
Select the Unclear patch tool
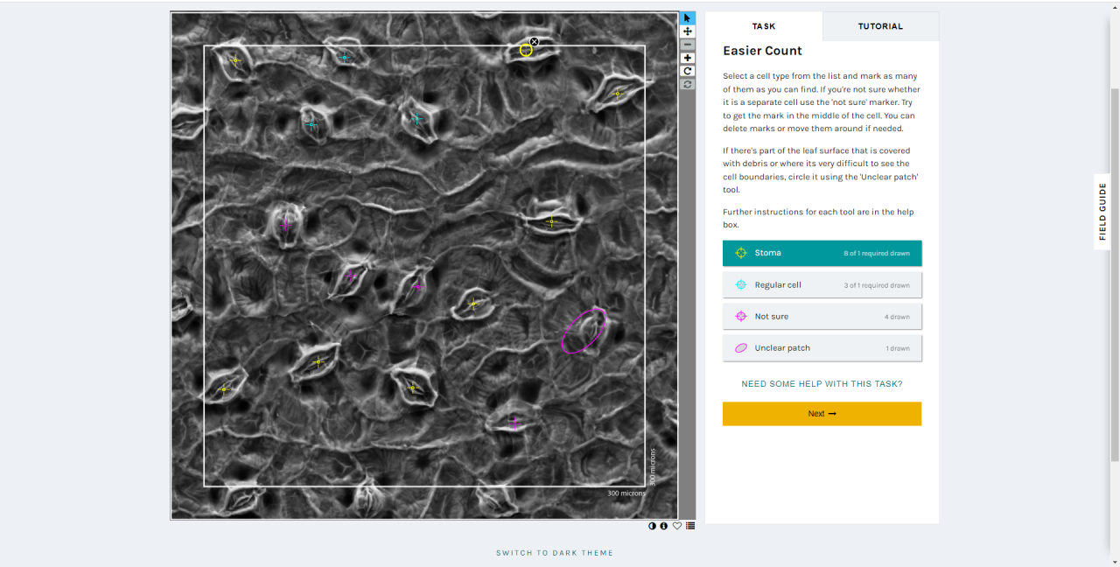(822, 347)
